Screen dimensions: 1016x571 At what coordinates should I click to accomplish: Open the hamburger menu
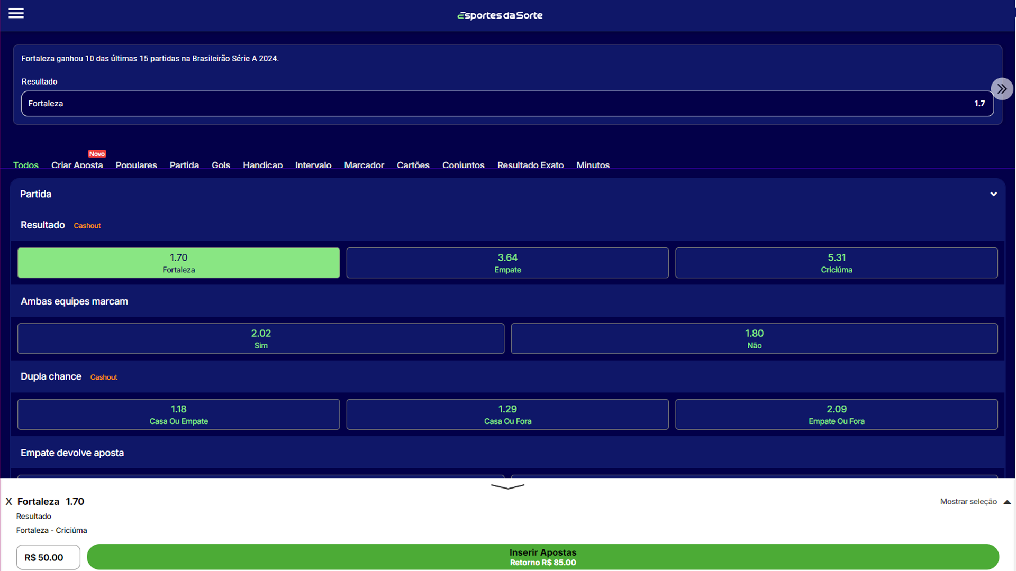click(16, 13)
